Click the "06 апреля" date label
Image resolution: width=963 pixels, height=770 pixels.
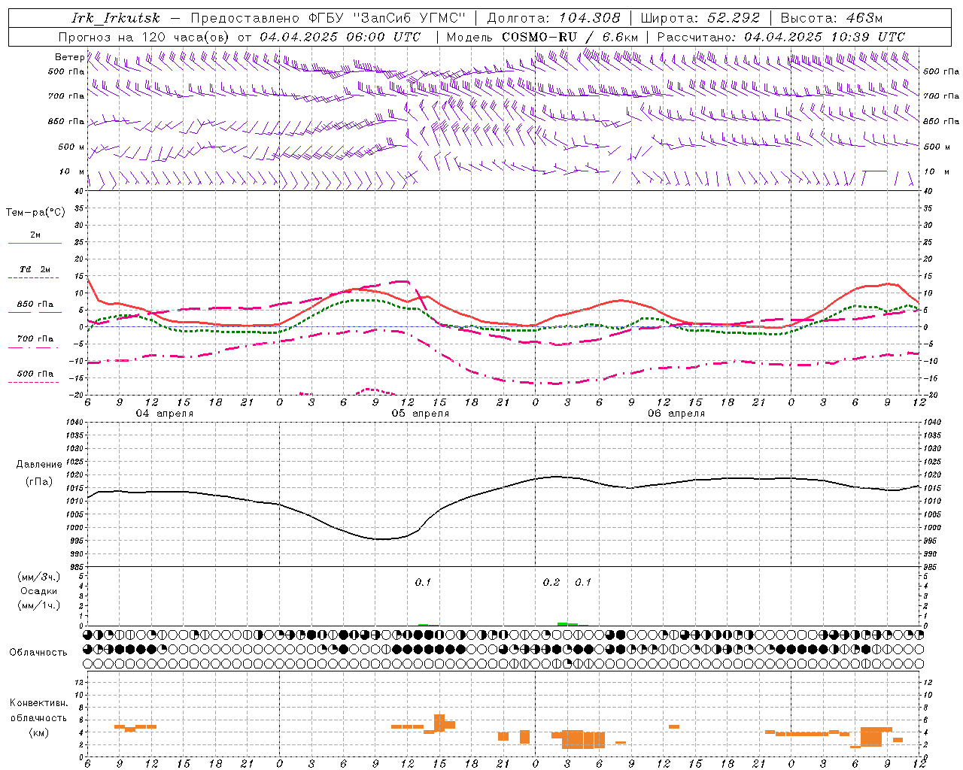(x=676, y=414)
